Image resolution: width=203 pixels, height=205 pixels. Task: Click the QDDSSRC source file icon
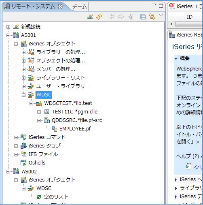pos(47,120)
